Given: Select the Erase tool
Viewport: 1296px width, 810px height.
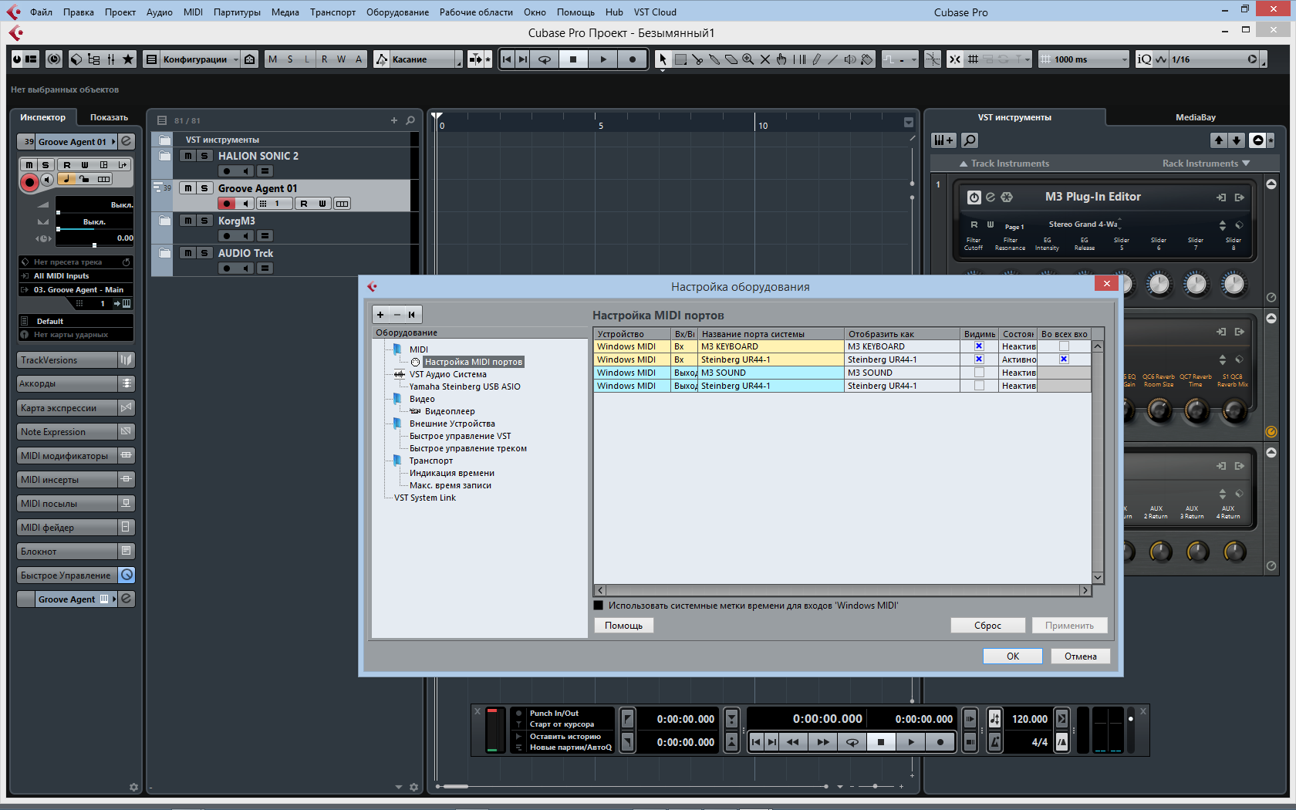Looking at the screenshot, I should point(731,59).
